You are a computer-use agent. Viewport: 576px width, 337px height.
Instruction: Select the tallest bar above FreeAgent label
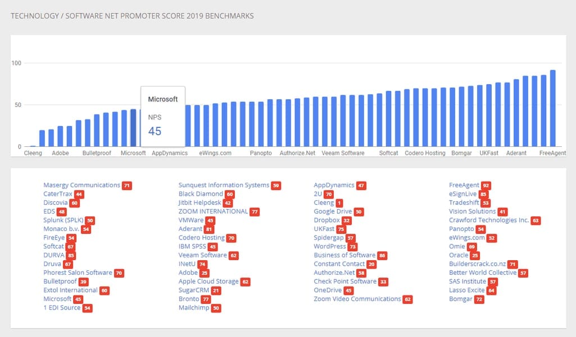552,108
